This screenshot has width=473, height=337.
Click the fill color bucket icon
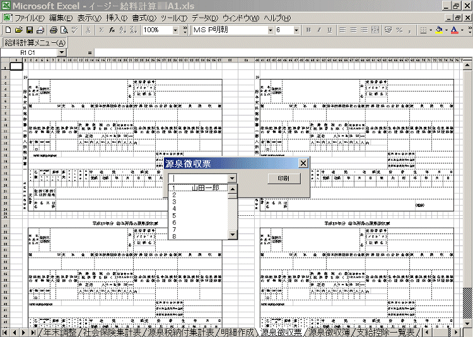click(438, 30)
